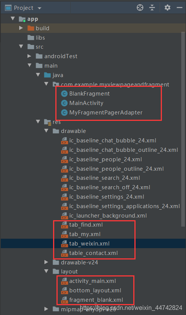
Task: Expand the build folder
Action: click(21, 28)
